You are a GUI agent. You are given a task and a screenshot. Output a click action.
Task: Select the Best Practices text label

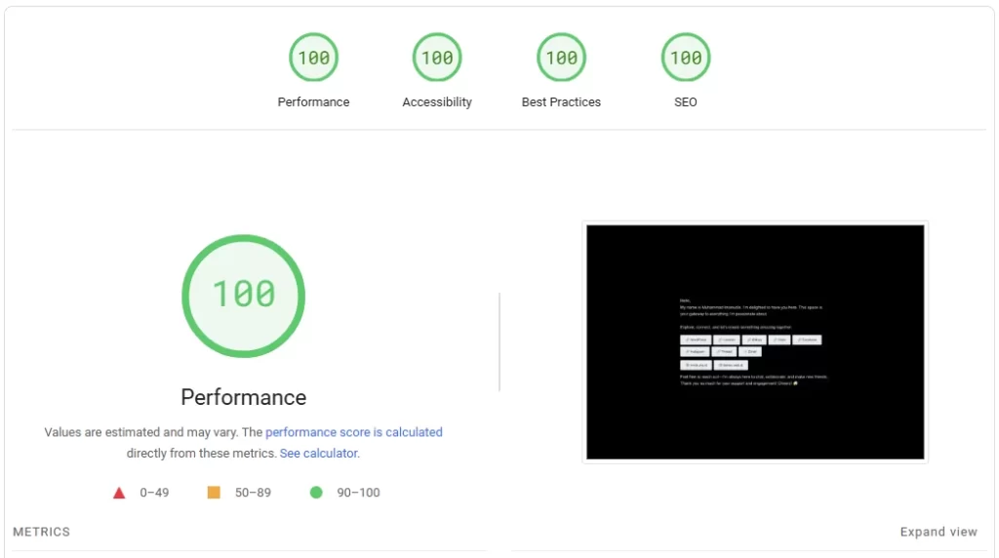(561, 102)
